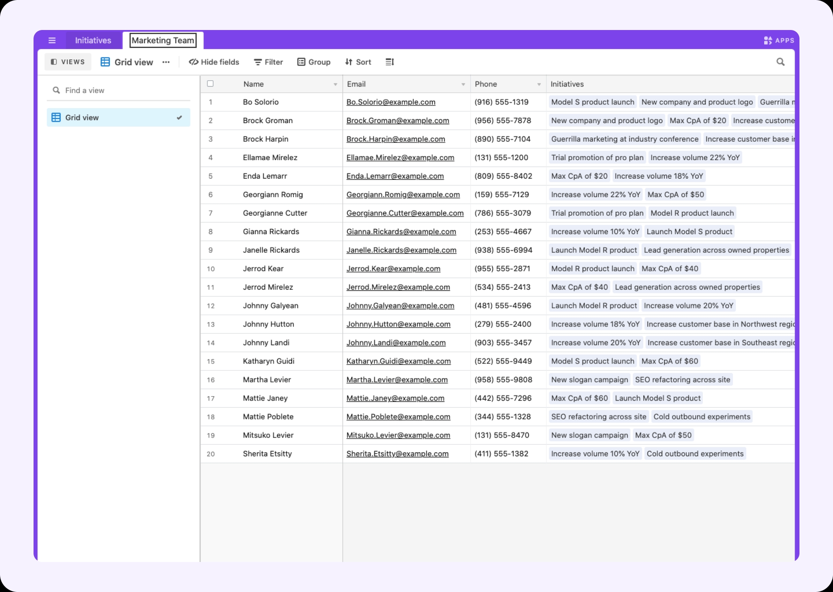Open the row height icon
The height and width of the screenshot is (592, 833).
click(390, 62)
